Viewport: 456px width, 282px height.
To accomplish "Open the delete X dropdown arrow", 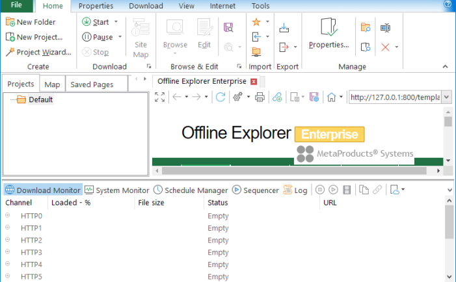I will [396, 47].
